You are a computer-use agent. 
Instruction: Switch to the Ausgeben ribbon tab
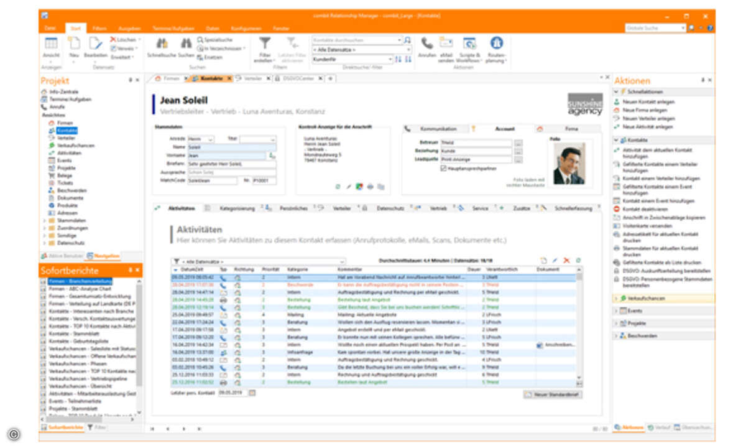[129, 28]
